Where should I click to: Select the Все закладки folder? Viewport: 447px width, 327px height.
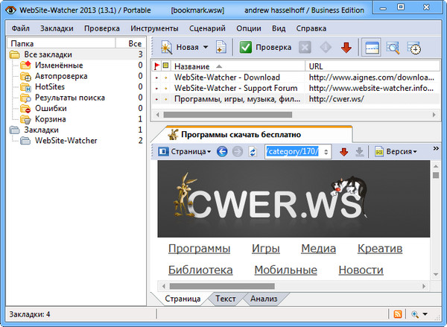click(x=48, y=54)
